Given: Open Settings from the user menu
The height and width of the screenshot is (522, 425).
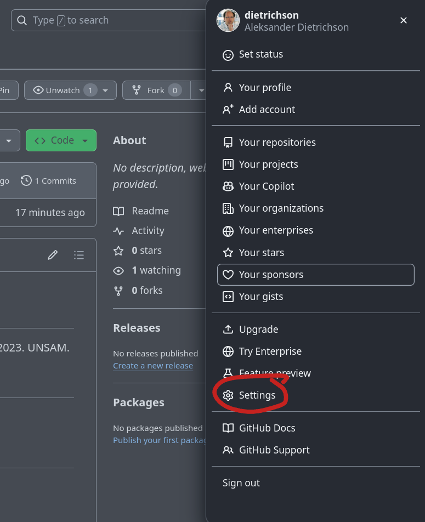Looking at the screenshot, I should pos(257,395).
